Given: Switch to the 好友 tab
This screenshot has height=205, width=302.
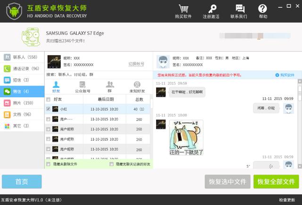Looking at the screenshot, I should [x=56, y=87].
